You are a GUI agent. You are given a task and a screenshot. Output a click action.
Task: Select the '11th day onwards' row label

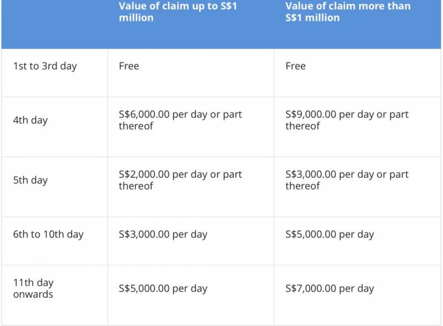[33, 288]
